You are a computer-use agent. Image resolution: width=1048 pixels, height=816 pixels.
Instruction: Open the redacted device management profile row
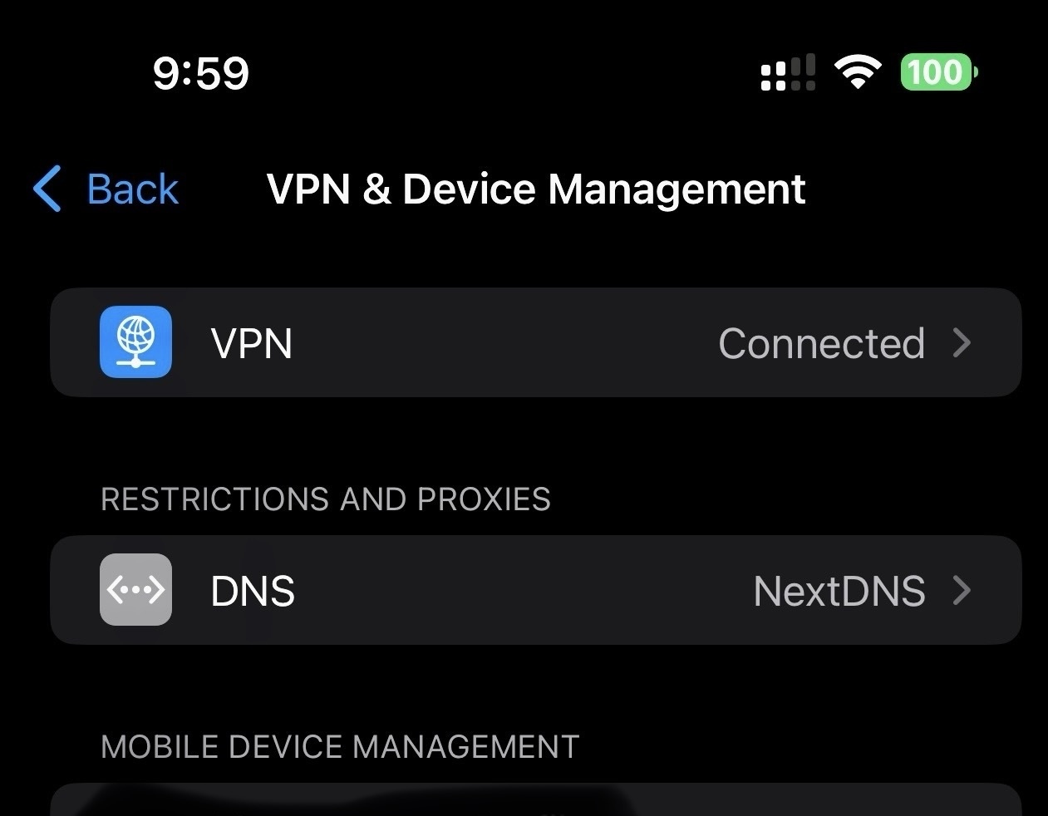coord(535,801)
